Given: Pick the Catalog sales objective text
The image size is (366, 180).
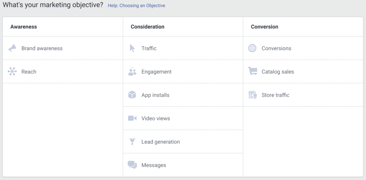Looking at the screenshot, I should pyautogui.click(x=278, y=72).
